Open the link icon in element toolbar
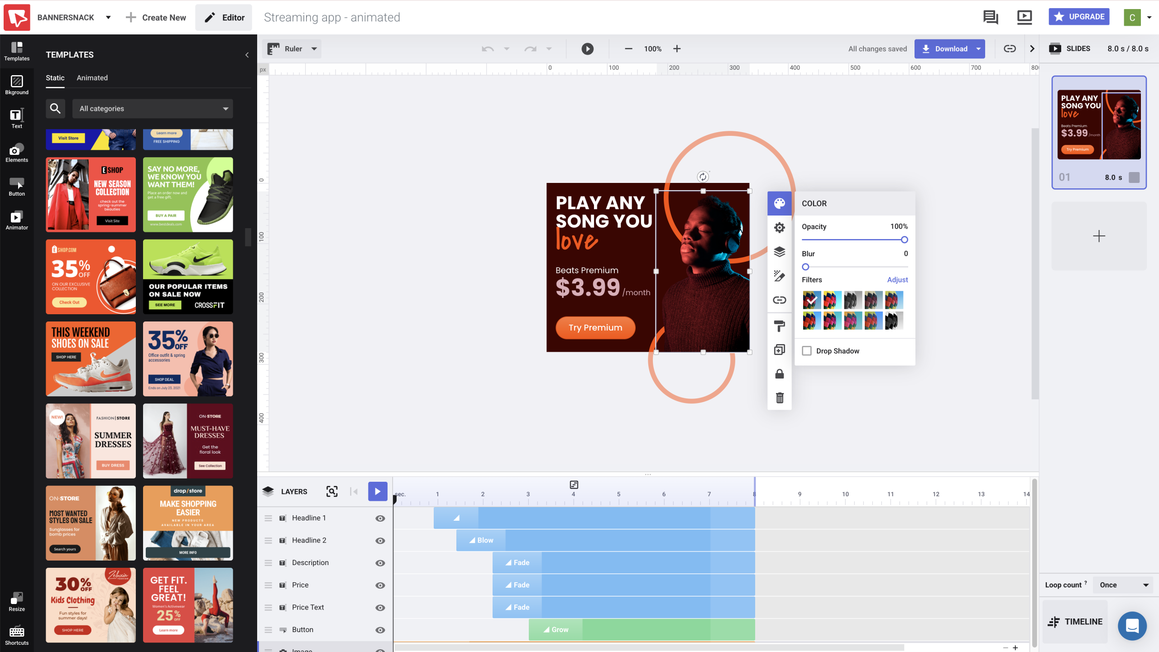 (779, 300)
